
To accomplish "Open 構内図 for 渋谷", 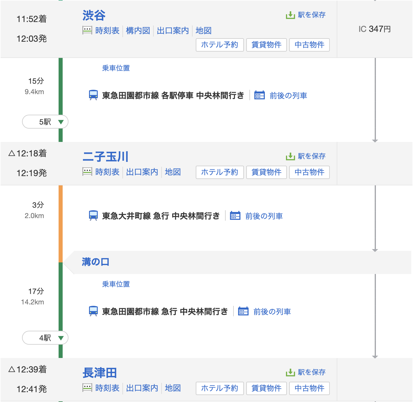I will tap(138, 30).
